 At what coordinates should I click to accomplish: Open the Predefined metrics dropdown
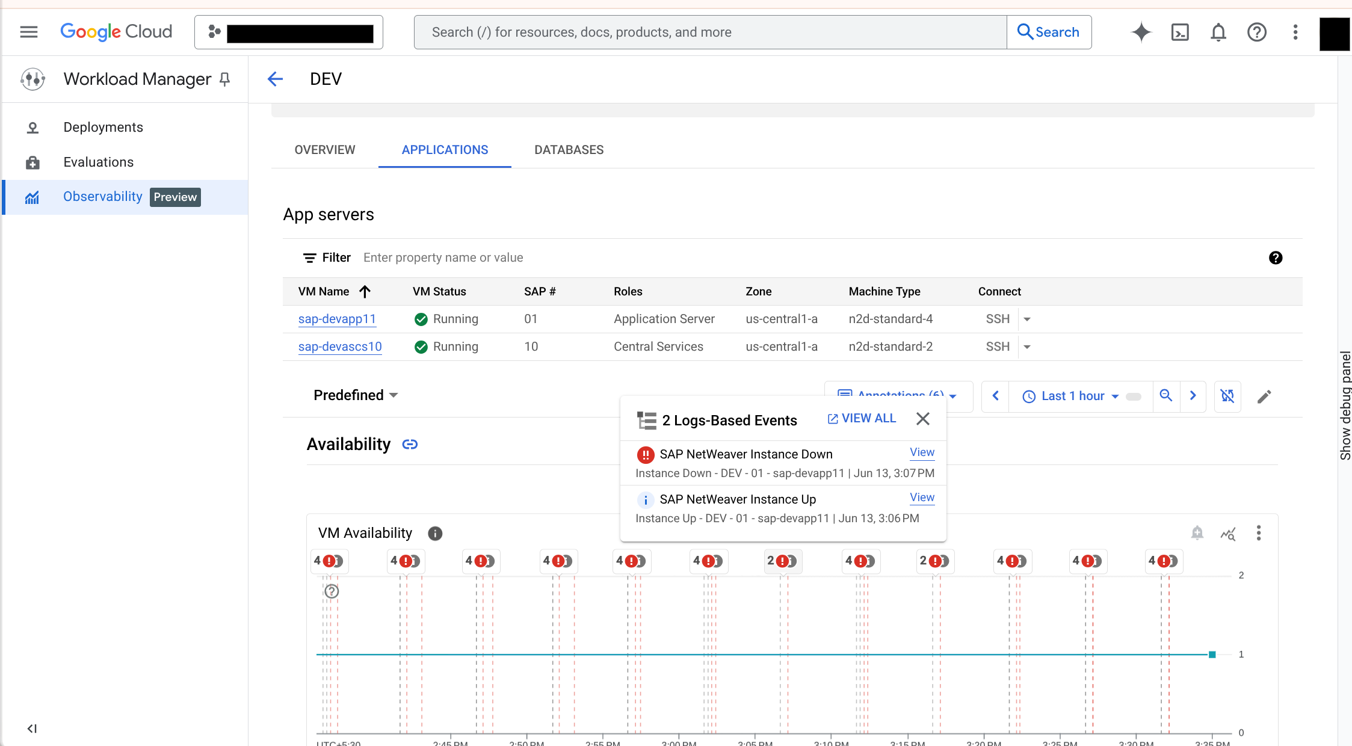coord(356,395)
